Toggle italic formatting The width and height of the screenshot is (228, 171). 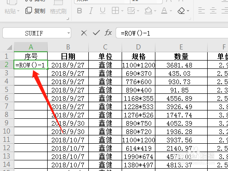pos(91,11)
